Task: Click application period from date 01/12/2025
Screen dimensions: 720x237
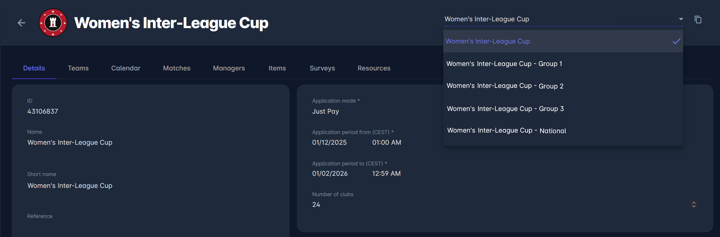Action: click(330, 142)
